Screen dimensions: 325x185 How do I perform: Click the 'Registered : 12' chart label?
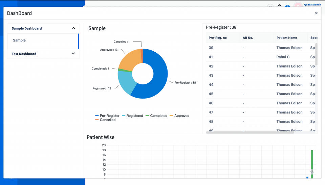click(x=102, y=88)
